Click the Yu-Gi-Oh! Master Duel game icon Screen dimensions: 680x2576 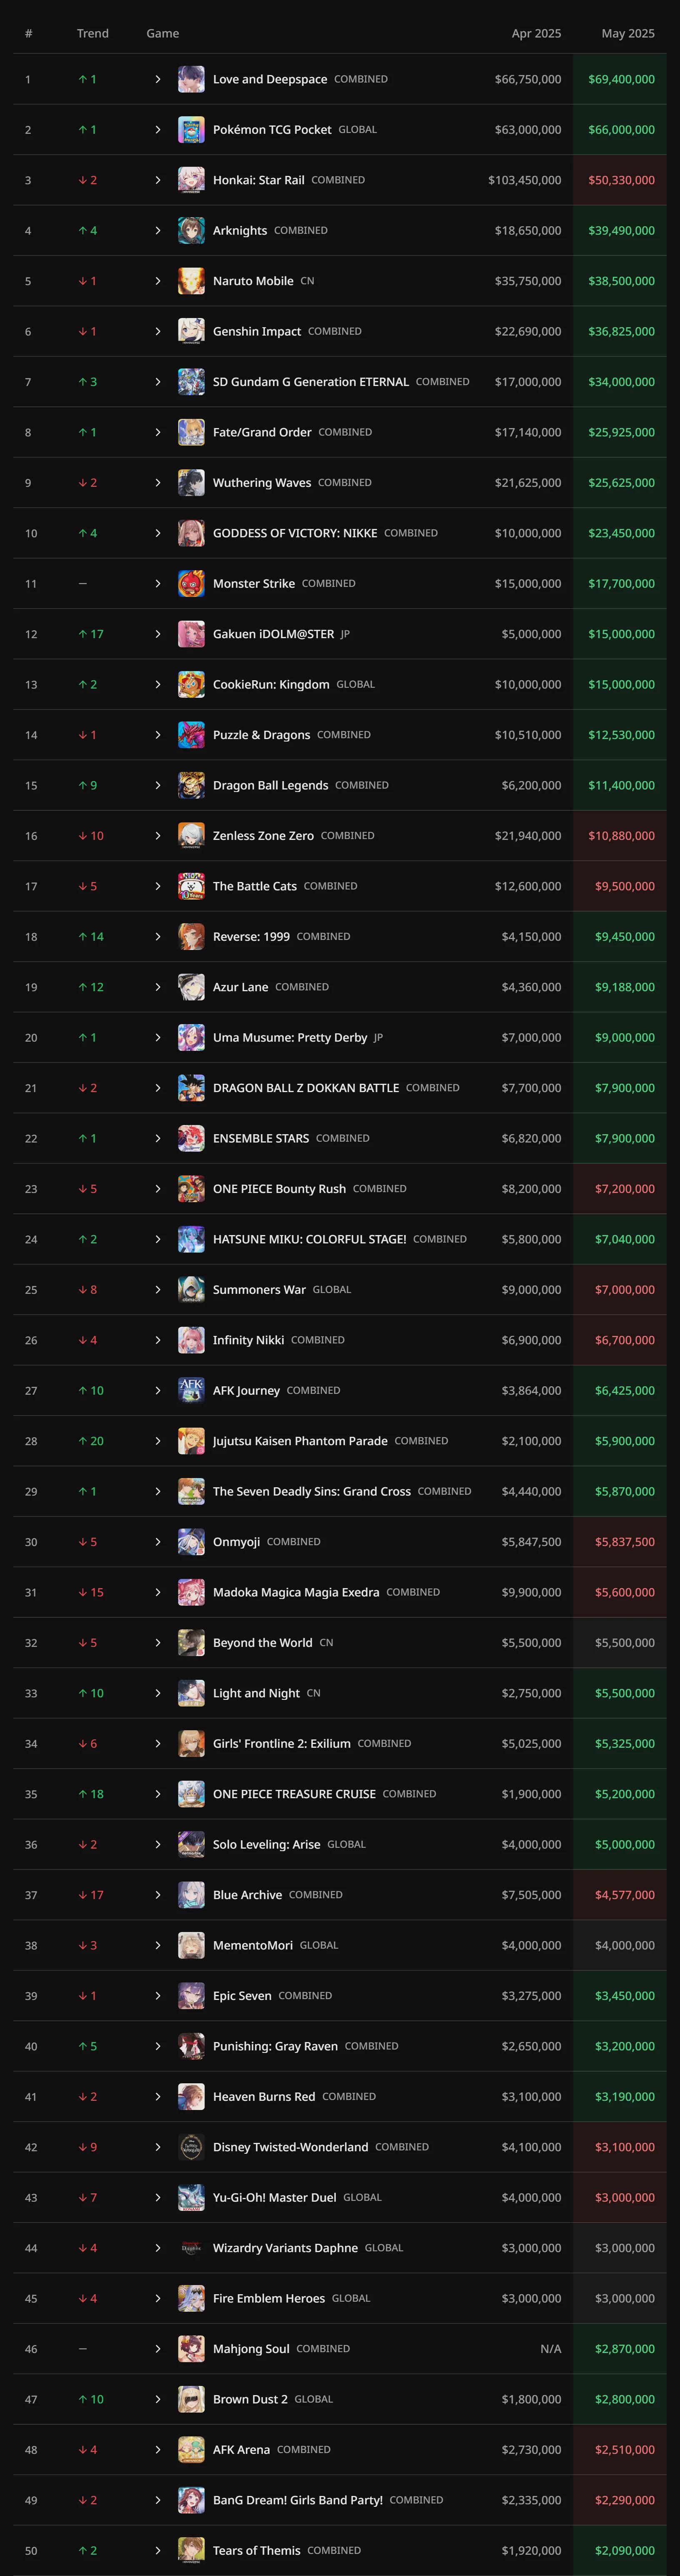[191, 2198]
